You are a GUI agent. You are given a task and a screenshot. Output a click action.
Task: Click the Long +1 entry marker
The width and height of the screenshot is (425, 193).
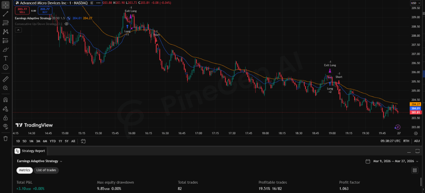127,30
